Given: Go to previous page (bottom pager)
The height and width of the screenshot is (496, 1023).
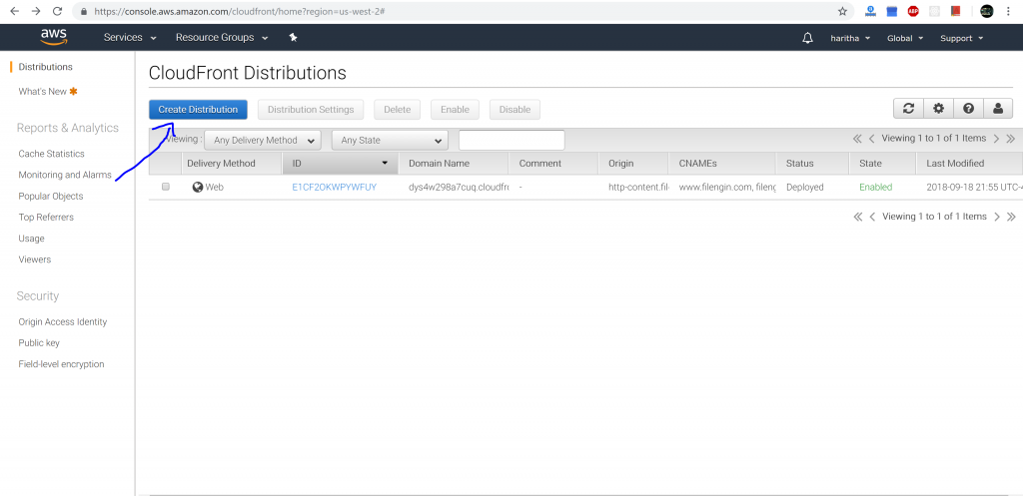Looking at the screenshot, I should tap(872, 217).
